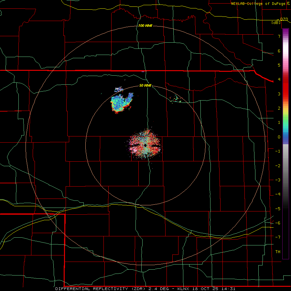Click the 1 value on the dB scale
Viewport: 291px width, 291px height.
[x=279, y=123]
